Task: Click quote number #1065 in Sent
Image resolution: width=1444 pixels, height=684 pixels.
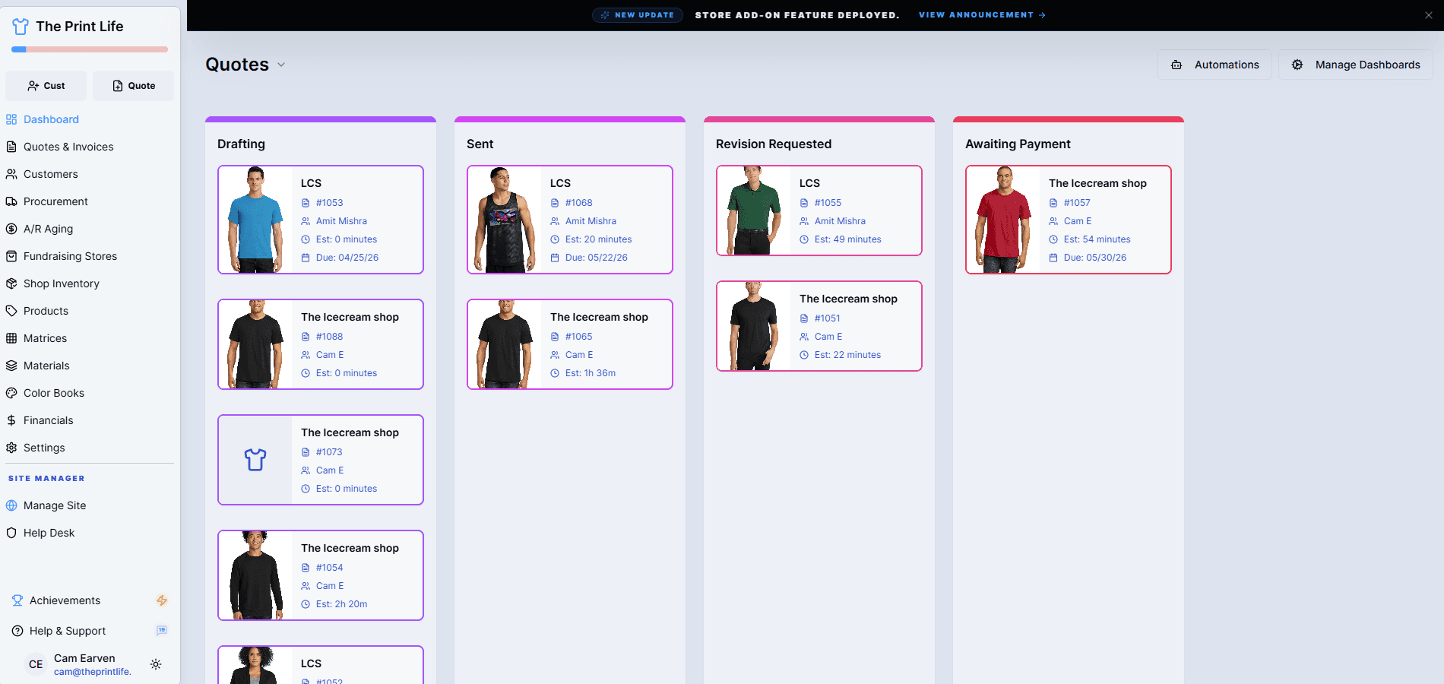Action: [578, 337]
